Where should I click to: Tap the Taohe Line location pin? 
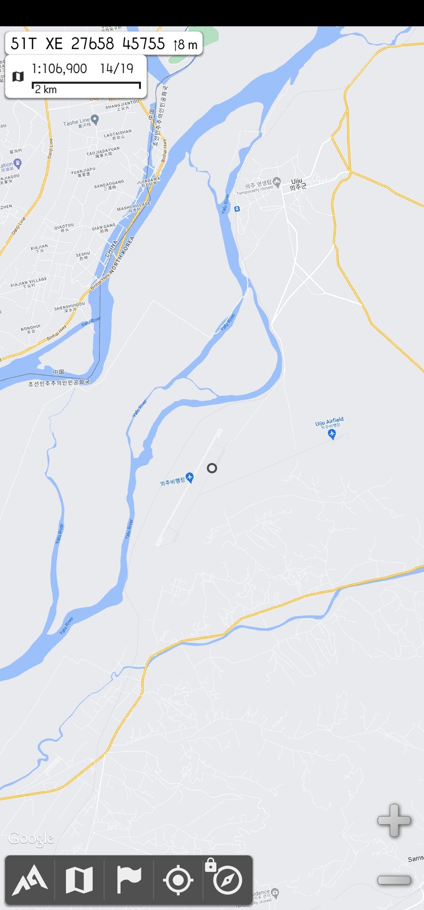pos(95,120)
